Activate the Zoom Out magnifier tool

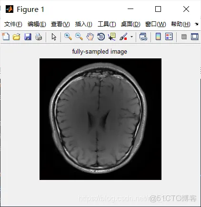click(79, 37)
